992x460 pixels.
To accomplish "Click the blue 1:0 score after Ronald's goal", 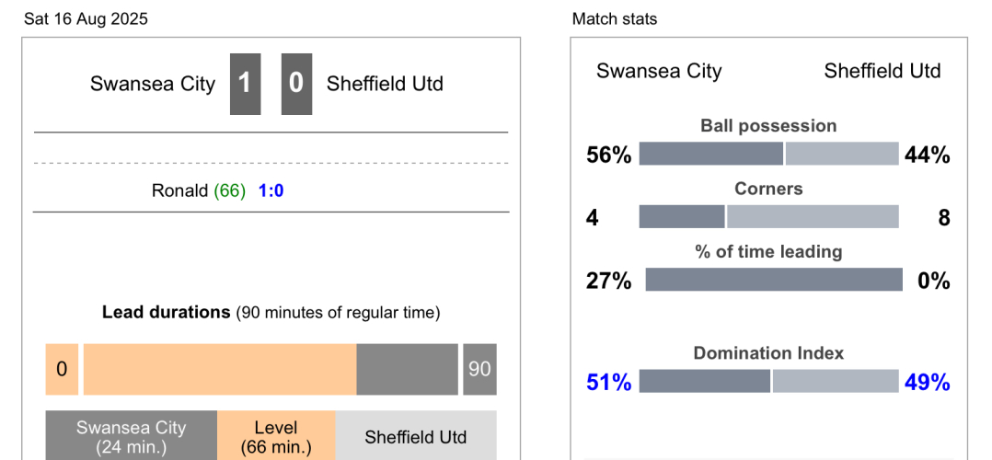I will pos(271,191).
